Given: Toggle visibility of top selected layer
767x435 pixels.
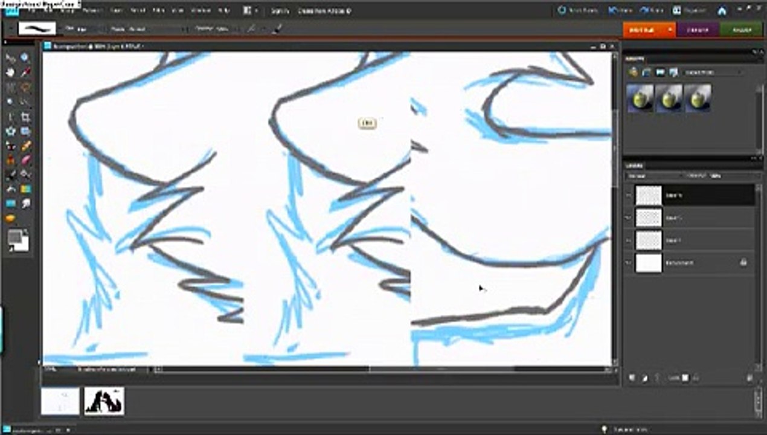Looking at the screenshot, I should 629,196.
